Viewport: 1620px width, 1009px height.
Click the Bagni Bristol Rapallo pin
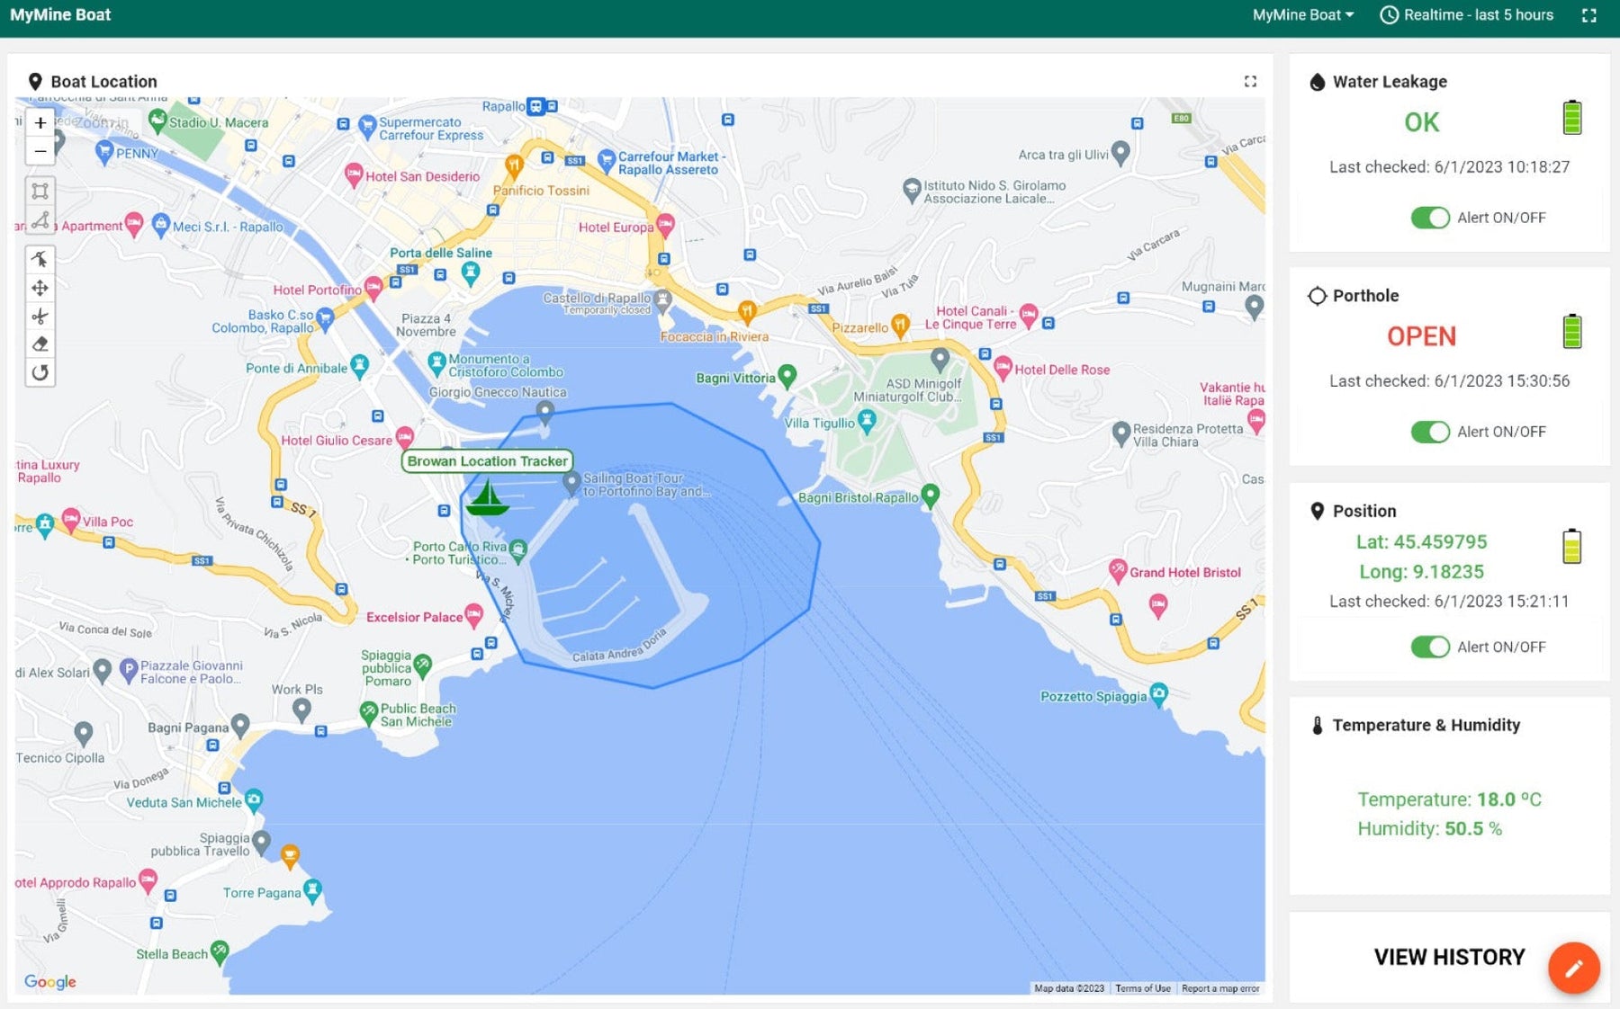[931, 495]
